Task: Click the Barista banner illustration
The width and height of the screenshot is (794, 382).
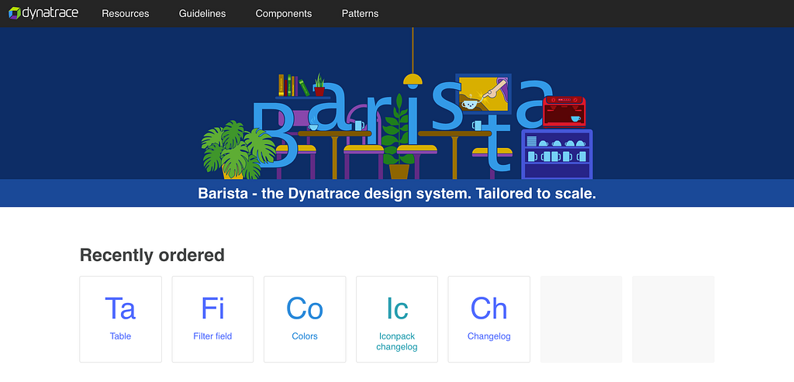Action: click(397, 103)
